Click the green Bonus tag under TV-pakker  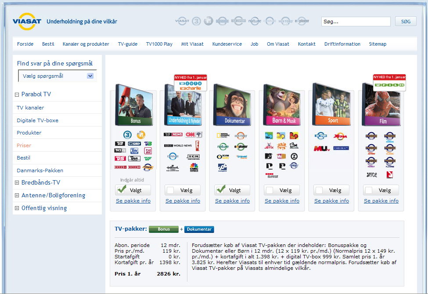click(164, 229)
